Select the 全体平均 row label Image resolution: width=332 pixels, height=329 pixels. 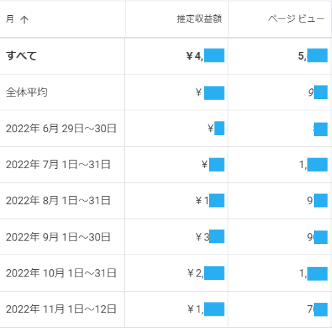tap(27, 92)
